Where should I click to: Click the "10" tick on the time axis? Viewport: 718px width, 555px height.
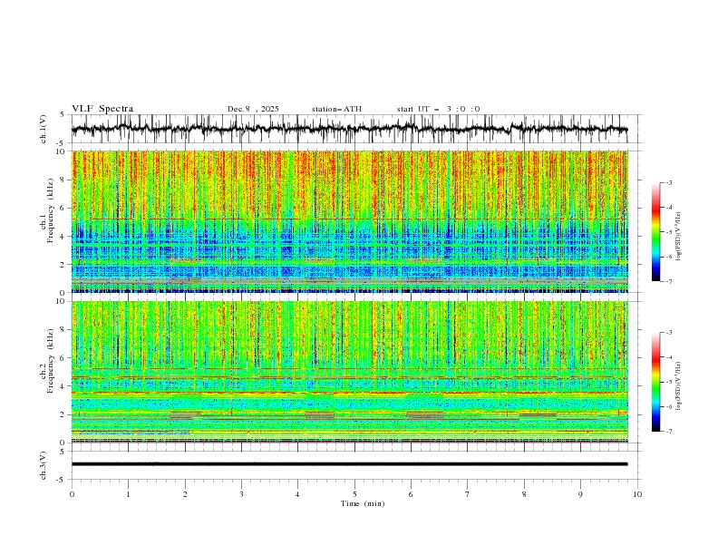tap(637, 494)
